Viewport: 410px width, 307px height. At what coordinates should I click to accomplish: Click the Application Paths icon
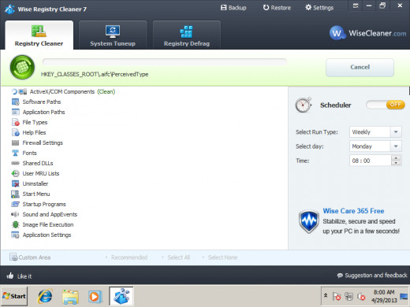tap(16, 112)
